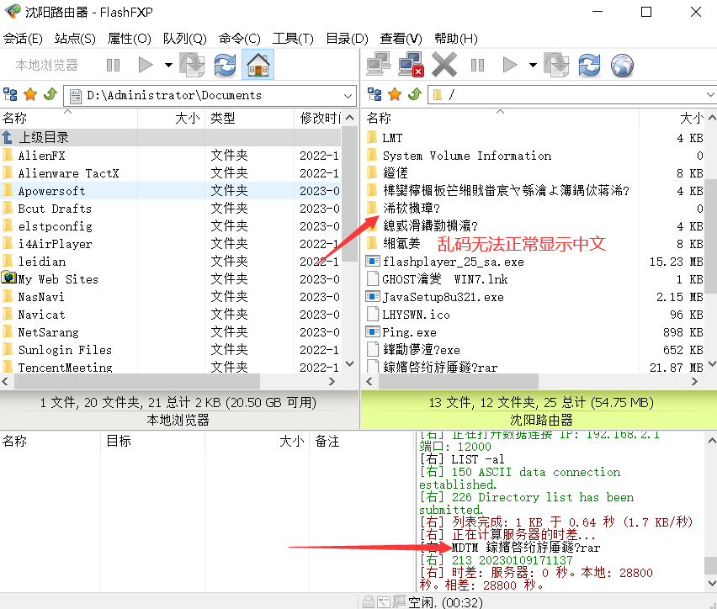Click local list horizontal scrollbar right arrow
The image size is (717, 609).
click(332, 381)
